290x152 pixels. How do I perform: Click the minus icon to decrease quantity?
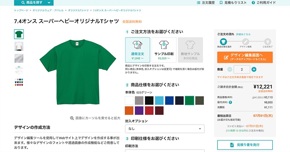pos(230,69)
